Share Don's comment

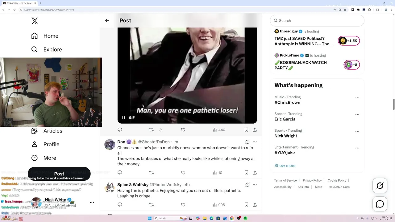tap(255, 173)
